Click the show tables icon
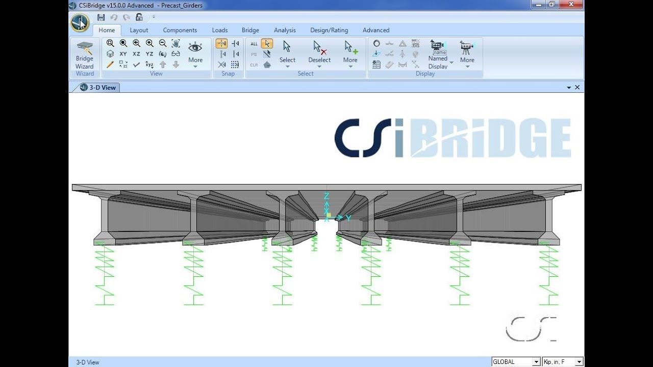 coord(376,65)
